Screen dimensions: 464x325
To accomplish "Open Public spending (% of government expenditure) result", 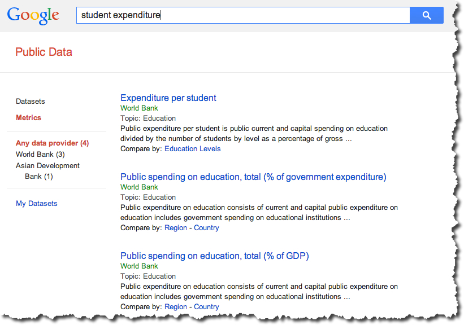I will point(253,177).
